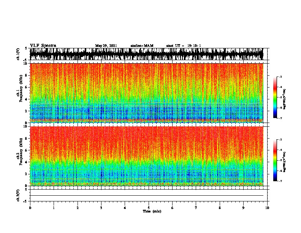
Task: Click the ch.2 spectrogram plot
Action: click(x=147, y=156)
